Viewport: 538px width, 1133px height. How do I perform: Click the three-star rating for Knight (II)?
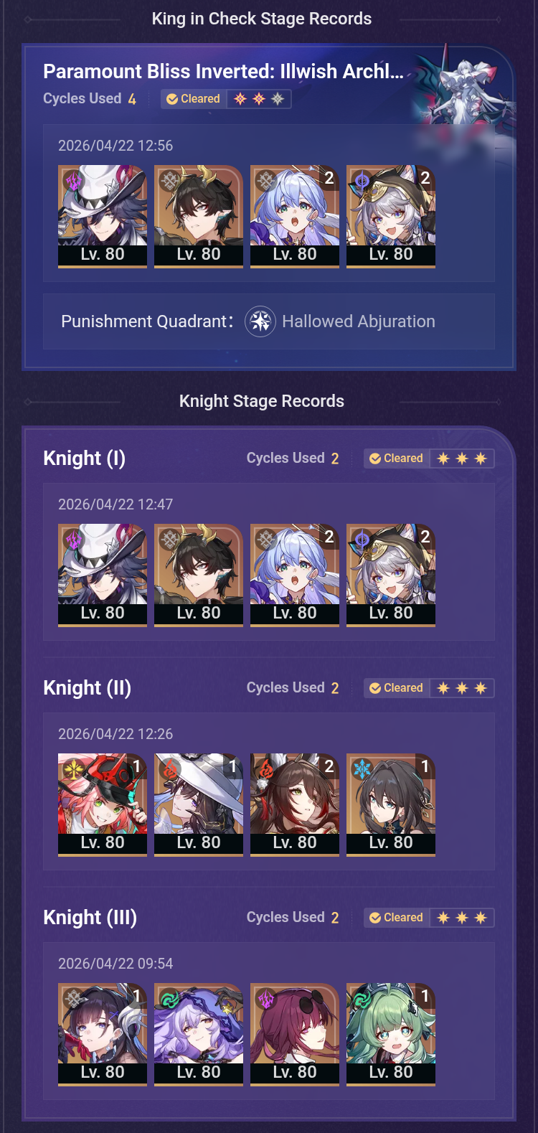(x=462, y=688)
